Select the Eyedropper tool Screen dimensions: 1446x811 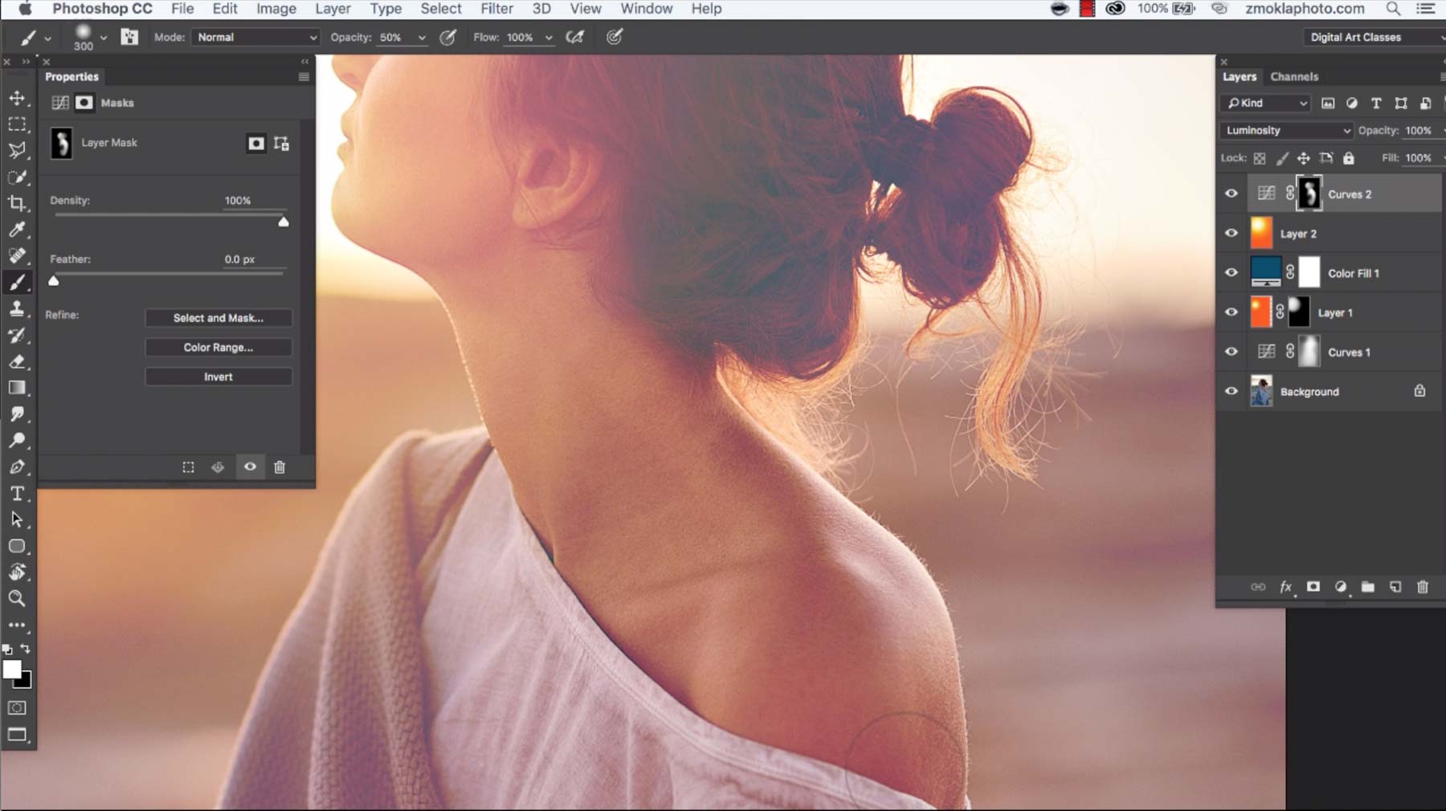point(17,230)
